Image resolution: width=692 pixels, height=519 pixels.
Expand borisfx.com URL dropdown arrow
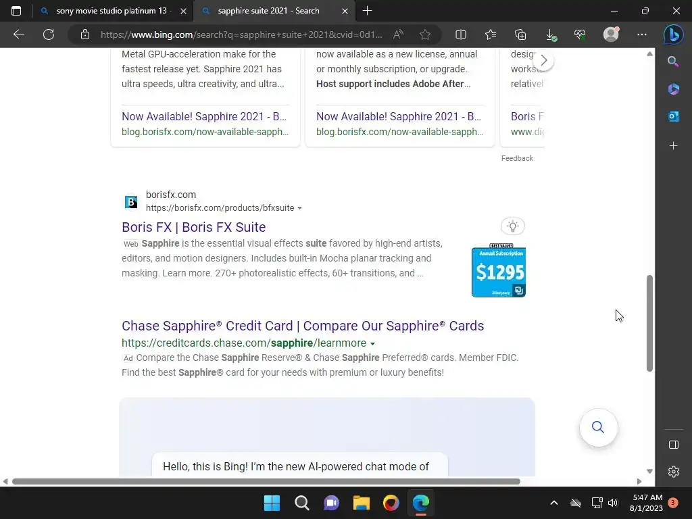point(299,208)
